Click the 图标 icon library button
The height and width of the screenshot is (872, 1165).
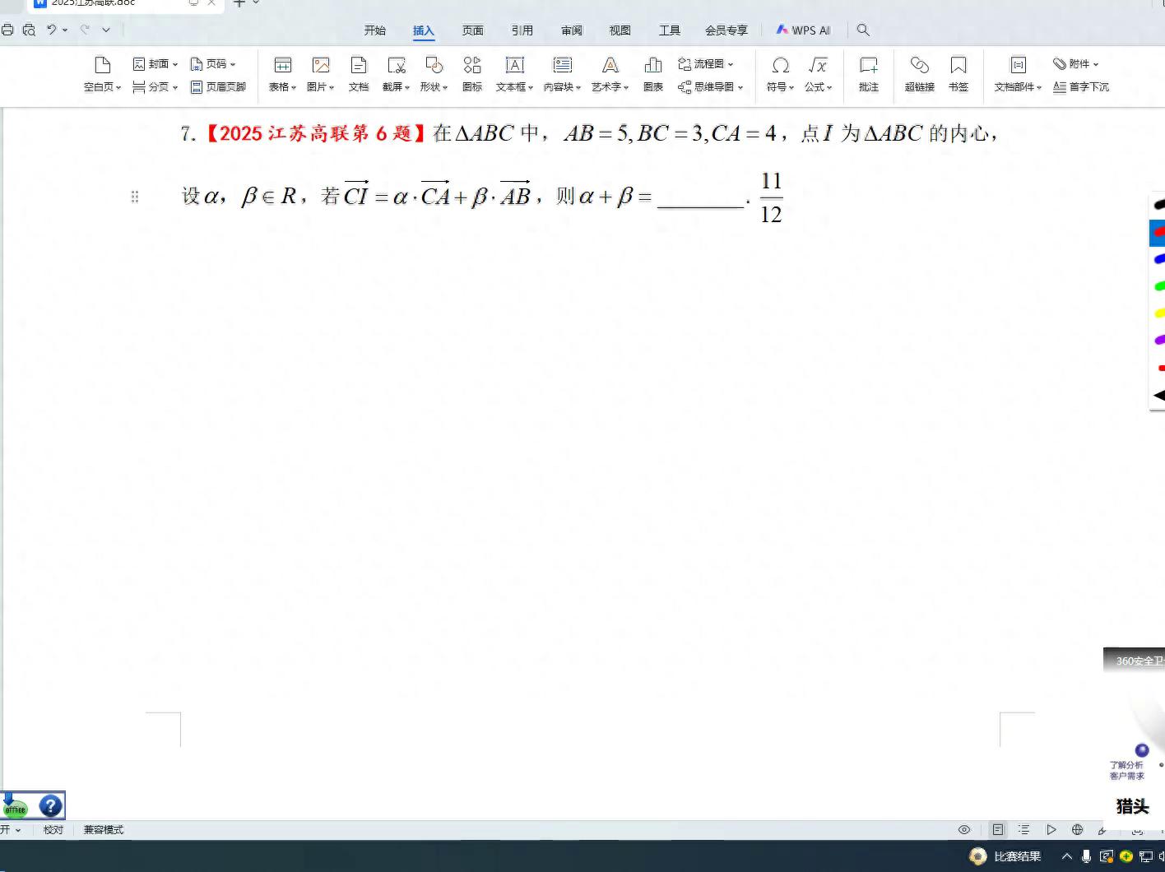[x=471, y=72]
